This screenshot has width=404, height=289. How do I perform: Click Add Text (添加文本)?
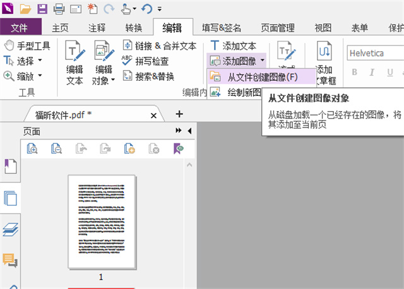(233, 45)
